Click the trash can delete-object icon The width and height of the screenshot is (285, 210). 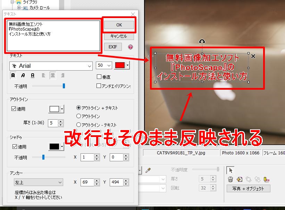coord(230,179)
